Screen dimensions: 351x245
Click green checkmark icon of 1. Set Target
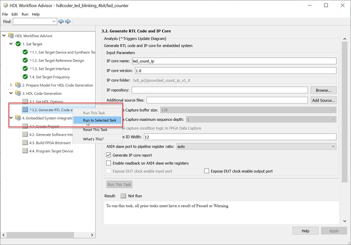pyautogui.click(x=18, y=44)
